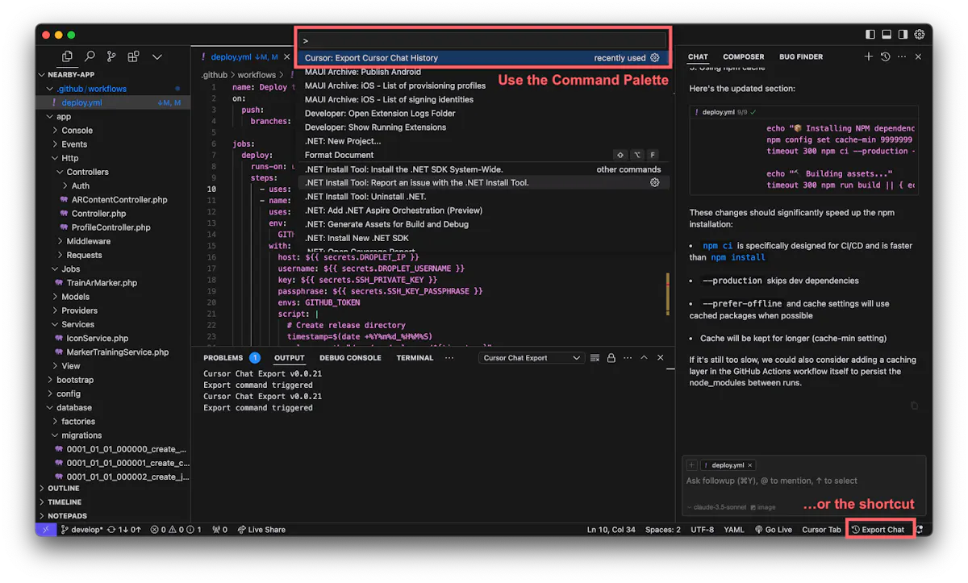Open the Cursor Chat Export output channel dropdown
968x583 pixels.
(x=532, y=358)
